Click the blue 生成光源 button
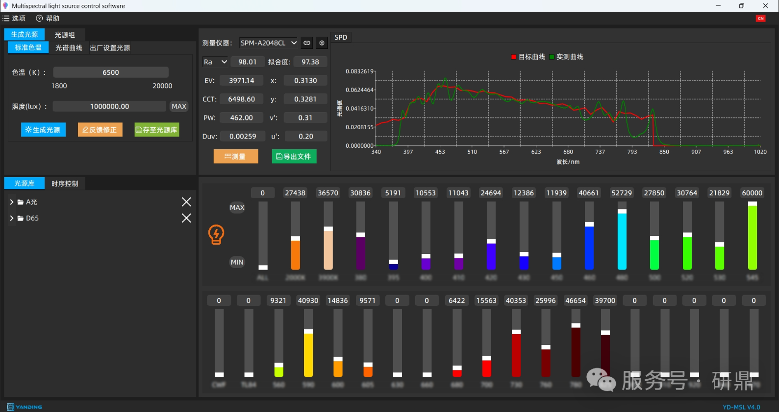This screenshot has width=779, height=412. click(x=43, y=130)
